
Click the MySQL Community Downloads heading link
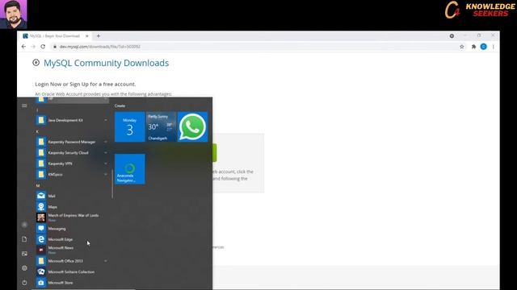(x=106, y=63)
